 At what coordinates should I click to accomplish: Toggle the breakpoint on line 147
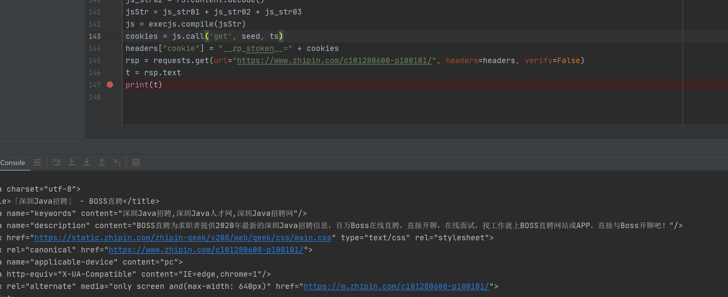pos(110,85)
